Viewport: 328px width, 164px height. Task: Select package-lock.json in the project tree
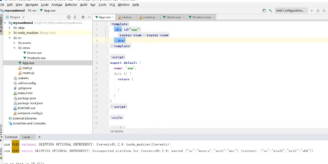point(30,103)
